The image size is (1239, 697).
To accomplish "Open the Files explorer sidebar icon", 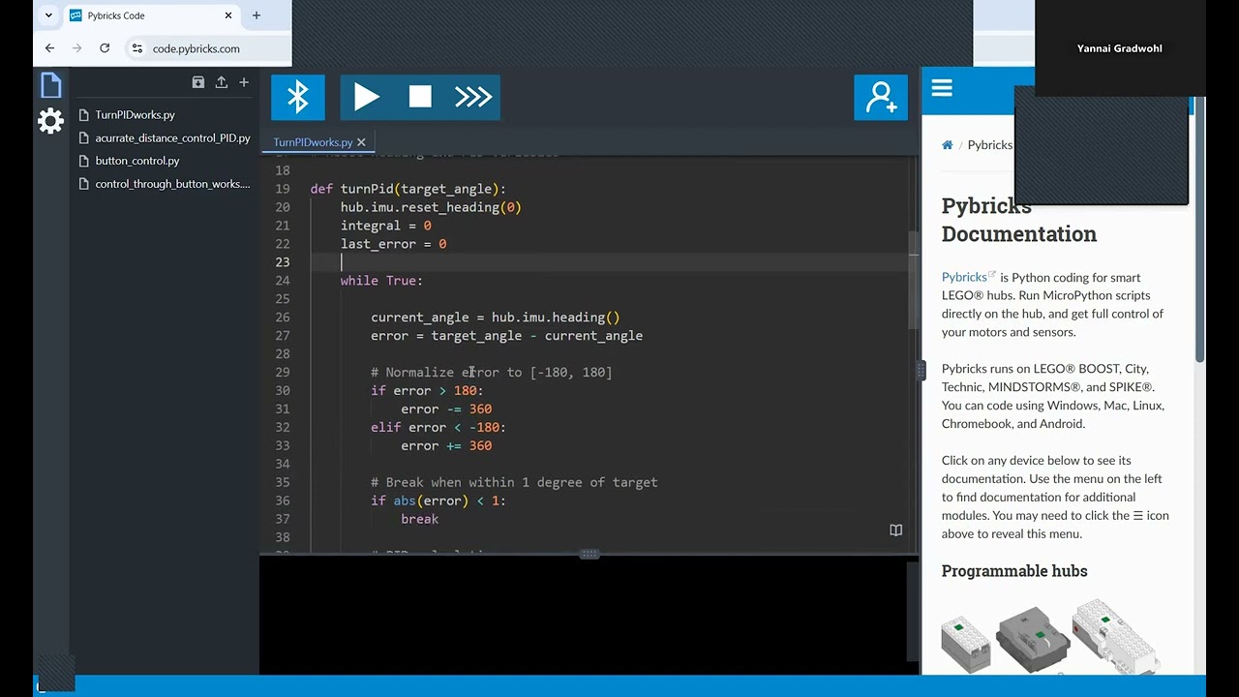I will [x=51, y=85].
